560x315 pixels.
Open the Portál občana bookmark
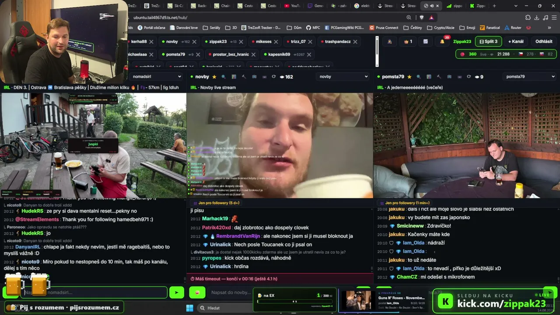point(151,28)
